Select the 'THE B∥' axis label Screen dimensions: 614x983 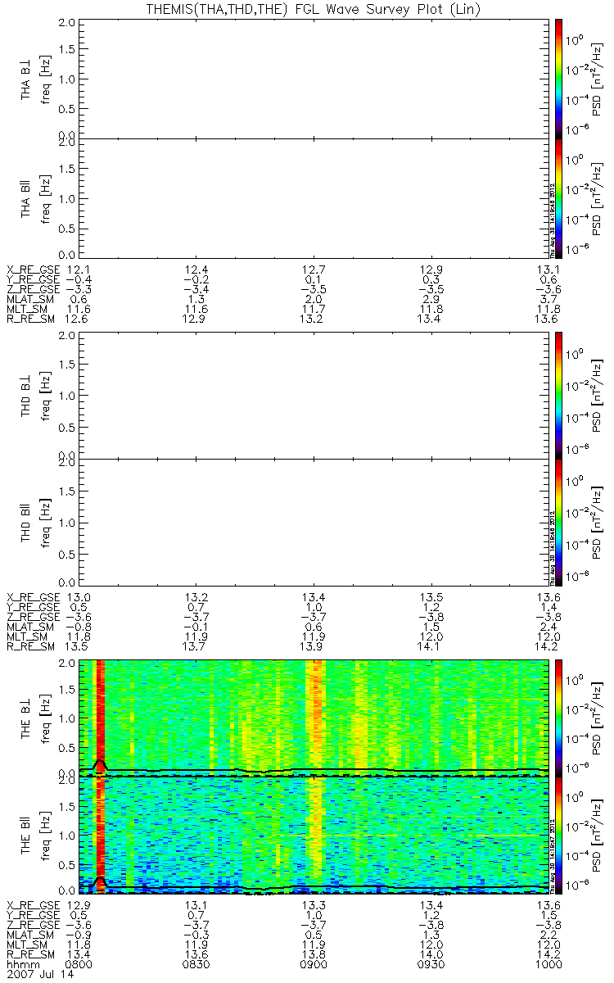(x=26, y=835)
